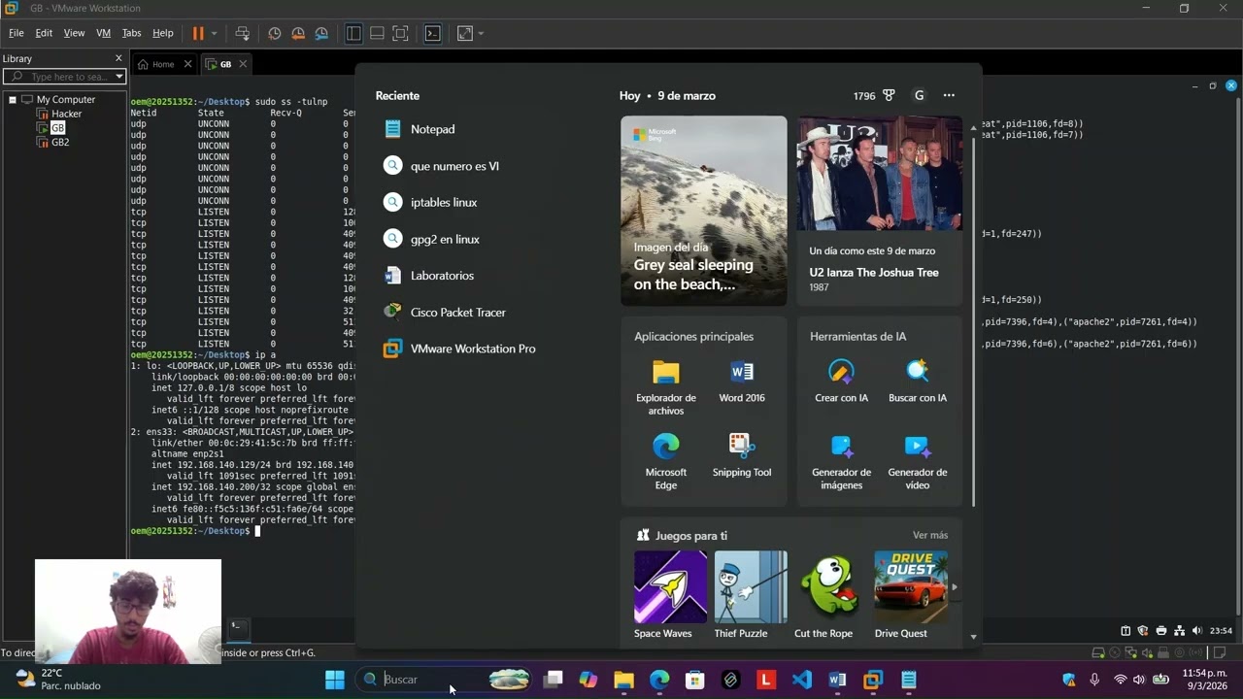This screenshot has height=699, width=1243.
Task: Open Explorador de archivos app
Action: point(666,387)
